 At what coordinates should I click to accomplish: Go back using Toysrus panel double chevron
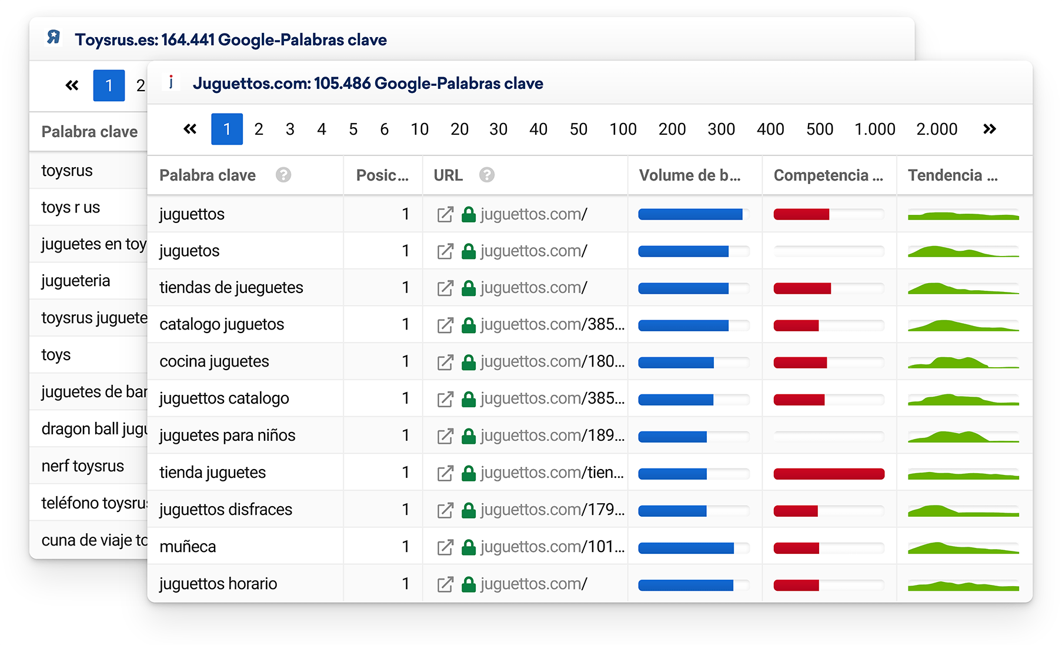click(x=72, y=86)
